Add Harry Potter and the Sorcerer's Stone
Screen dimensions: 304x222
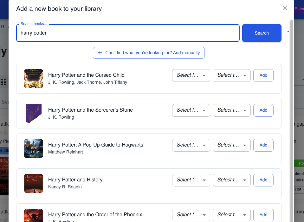263,110
